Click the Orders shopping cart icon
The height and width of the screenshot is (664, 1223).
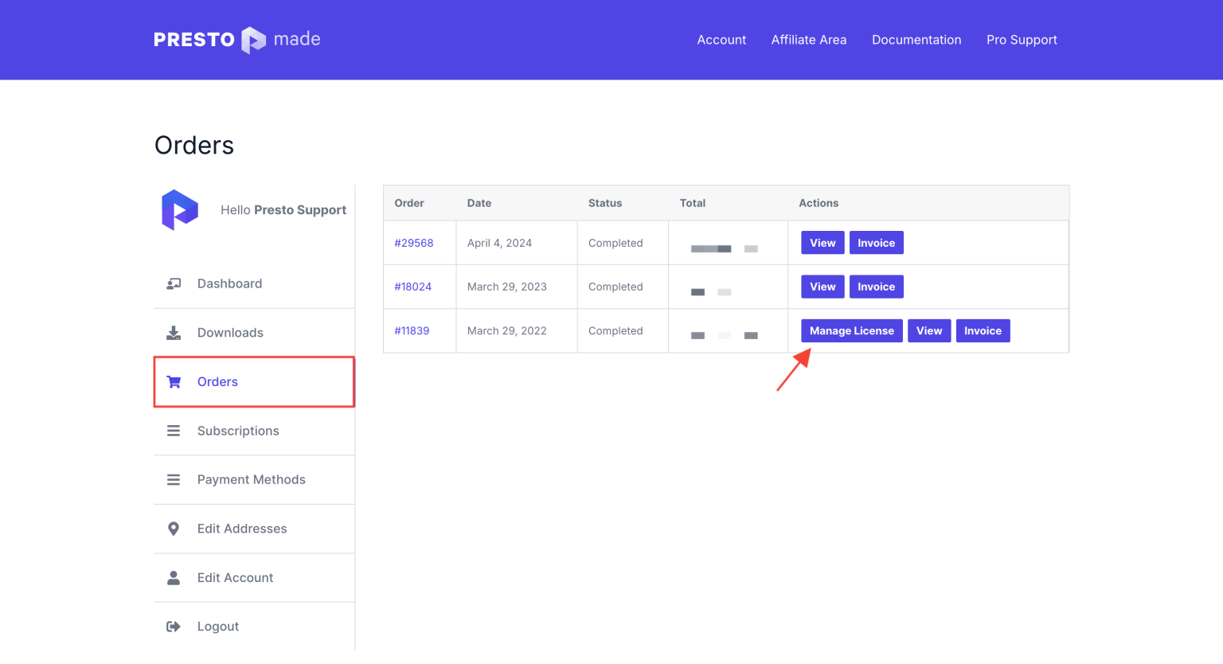coord(174,382)
